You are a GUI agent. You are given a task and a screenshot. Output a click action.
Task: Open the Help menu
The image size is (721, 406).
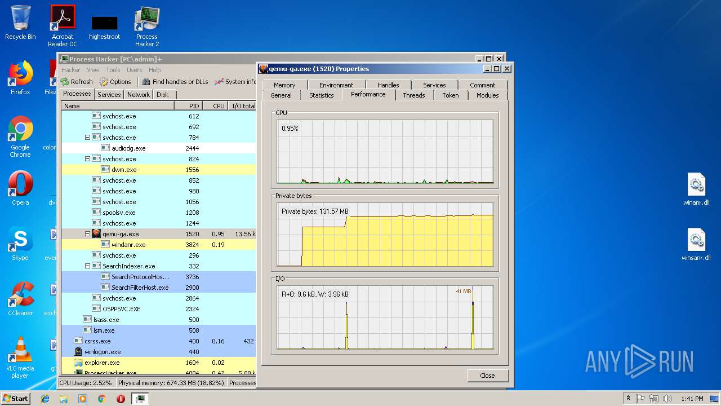pyautogui.click(x=154, y=70)
